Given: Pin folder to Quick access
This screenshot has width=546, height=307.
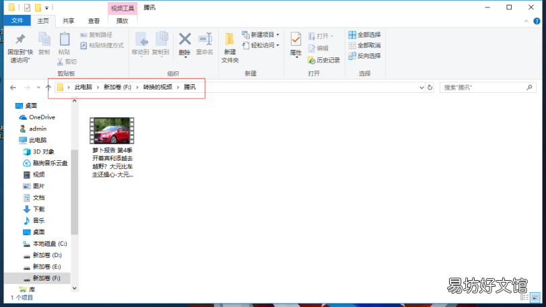Looking at the screenshot, I should 20,48.
